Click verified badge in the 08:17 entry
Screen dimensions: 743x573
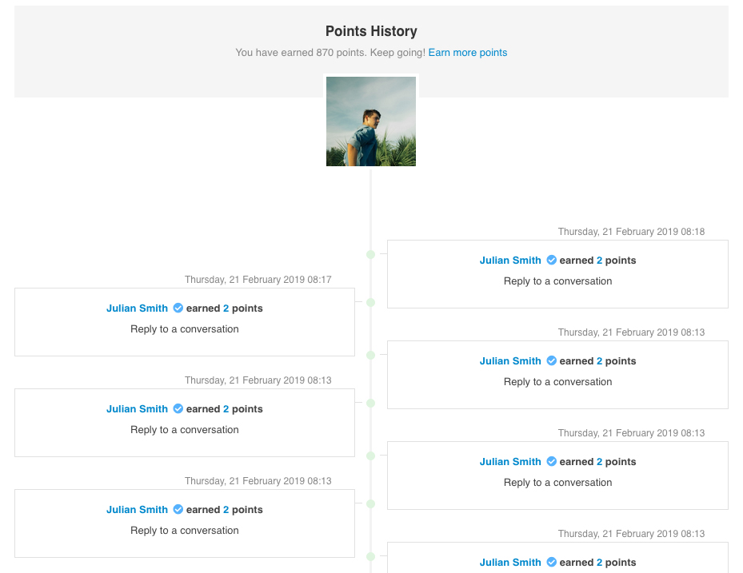pos(178,308)
